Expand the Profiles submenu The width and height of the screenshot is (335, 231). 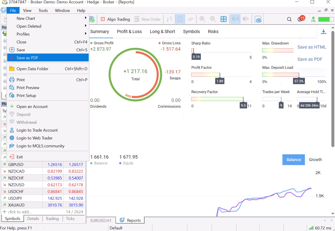click(48, 34)
